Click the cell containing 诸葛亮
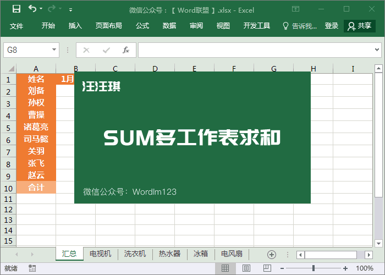Screen dimensions: 385x275 point(36,127)
